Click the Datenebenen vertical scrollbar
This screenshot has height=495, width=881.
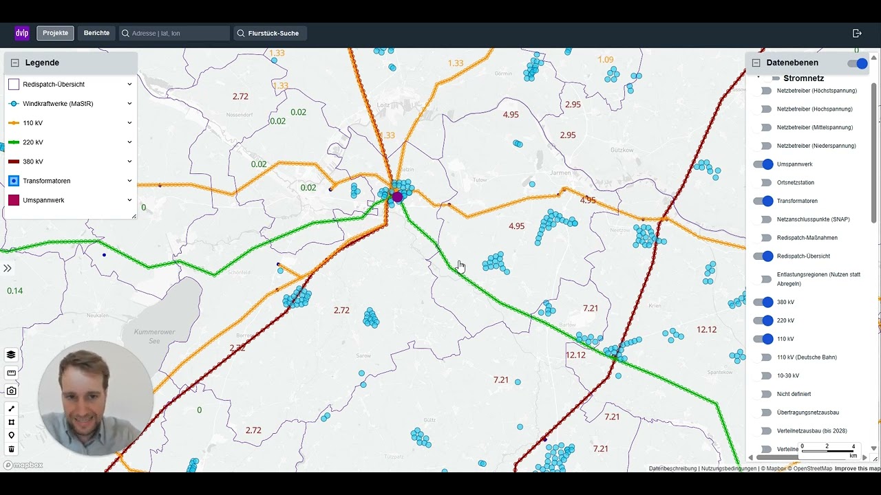pos(874,151)
